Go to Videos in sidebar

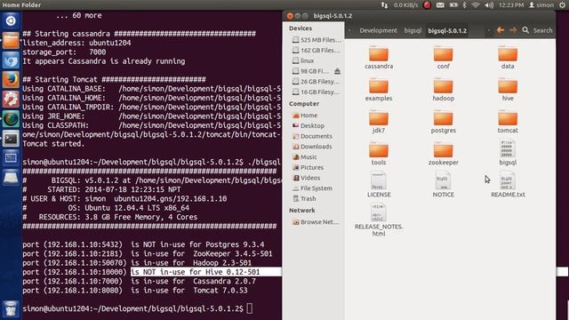click(307, 178)
